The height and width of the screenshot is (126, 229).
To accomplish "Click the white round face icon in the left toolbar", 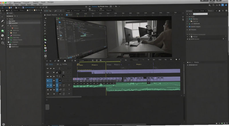I will 3,36.
